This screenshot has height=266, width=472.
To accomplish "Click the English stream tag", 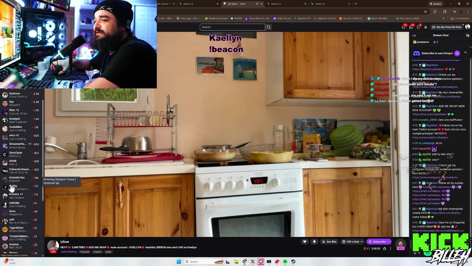I will pyautogui.click(x=97, y=252).
